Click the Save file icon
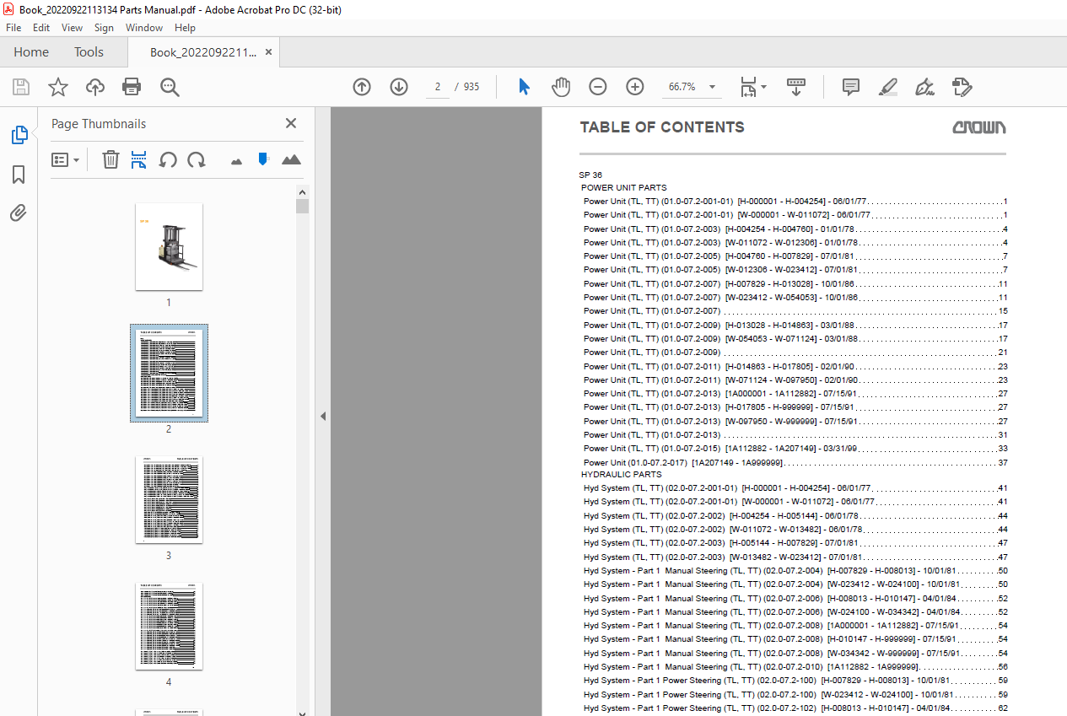The height and width of the screenshot is (716, 1067). 21,87
